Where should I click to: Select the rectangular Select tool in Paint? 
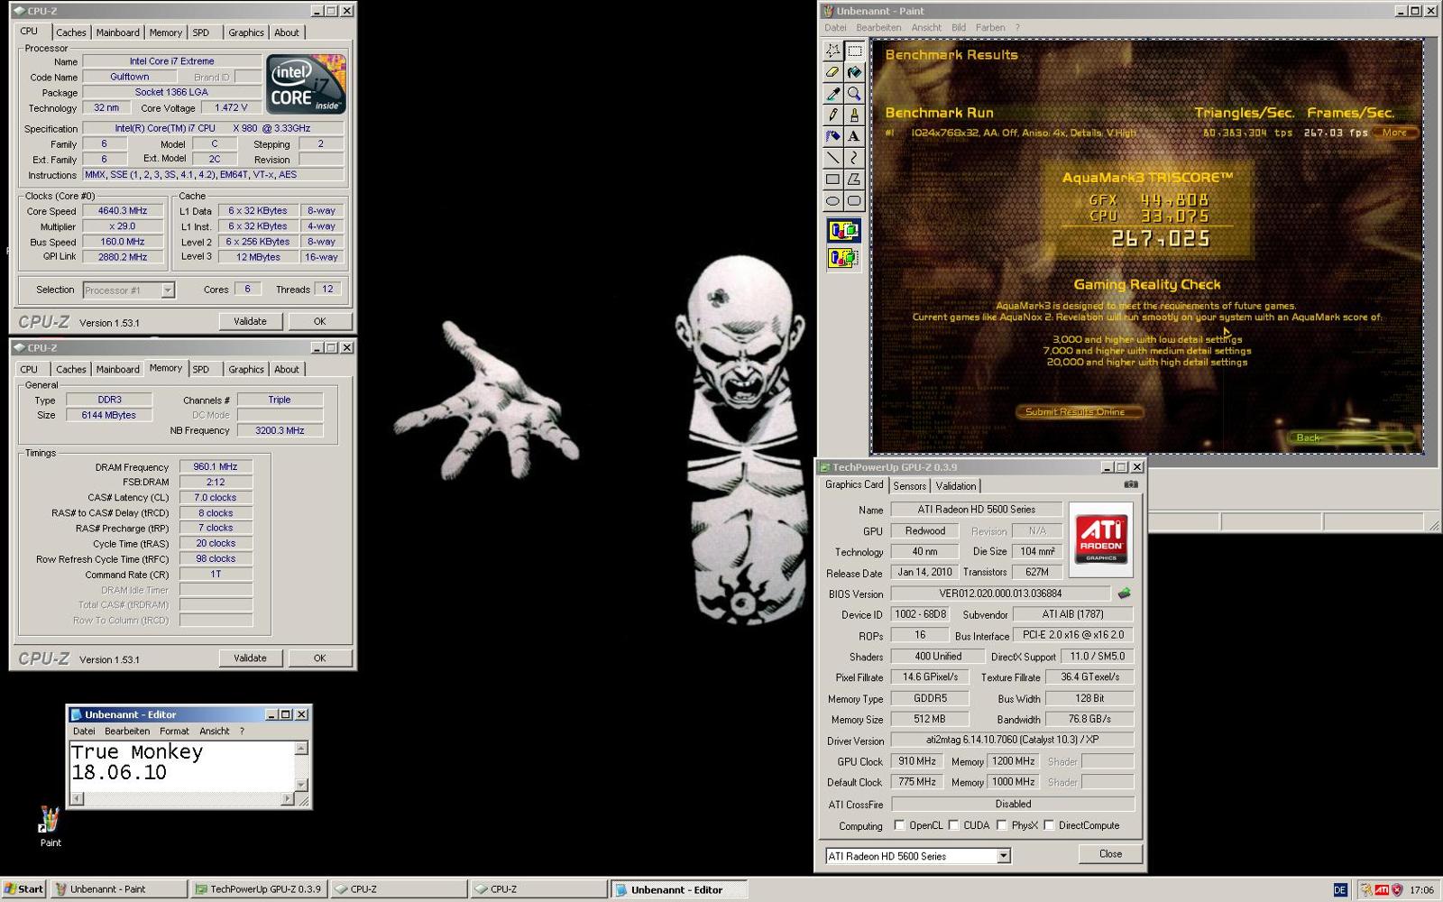tap(854, 51)
